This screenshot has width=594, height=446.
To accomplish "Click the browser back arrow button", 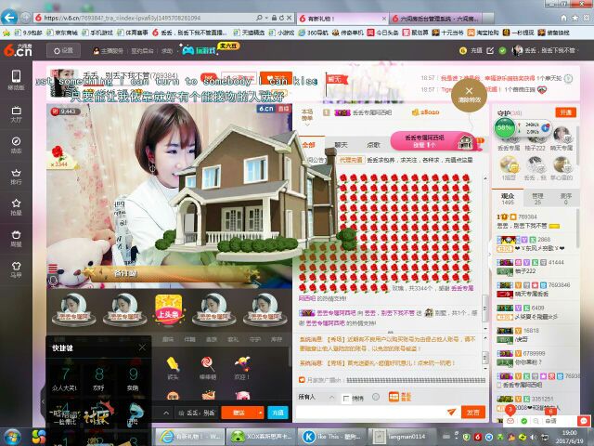I will click(9, 18).
